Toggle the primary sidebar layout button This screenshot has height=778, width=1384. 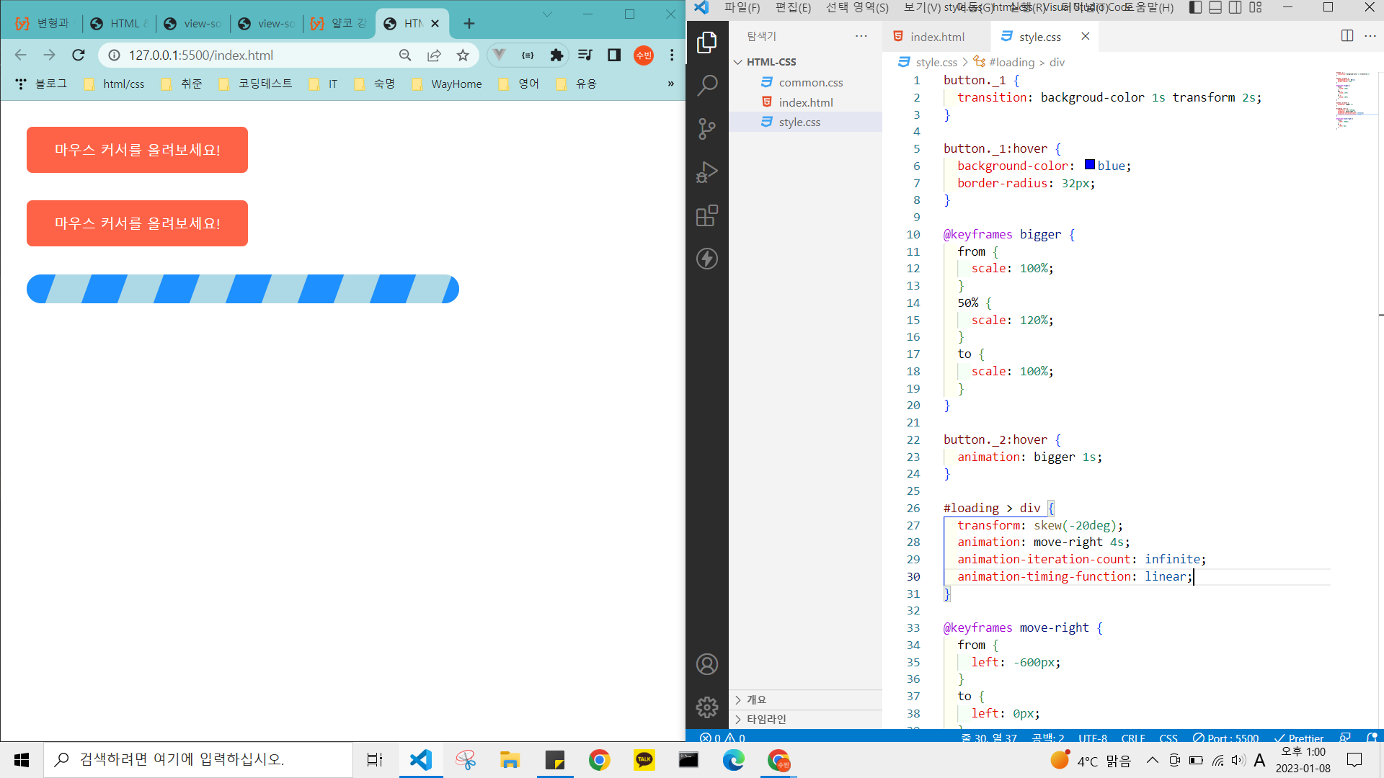[1195, 7]
